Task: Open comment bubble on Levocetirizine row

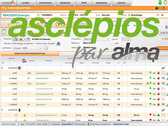Action: coord(163,89)
